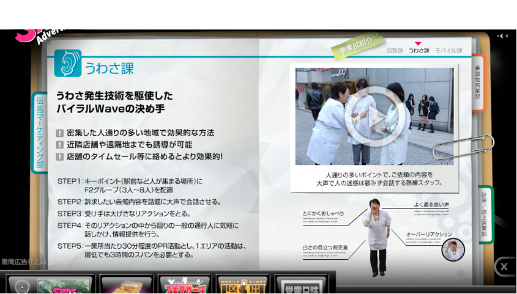Screen dimensions: 517x294
Task: Click the 白さの目立つ割烹着 callout label
Action: click(325, 248)
